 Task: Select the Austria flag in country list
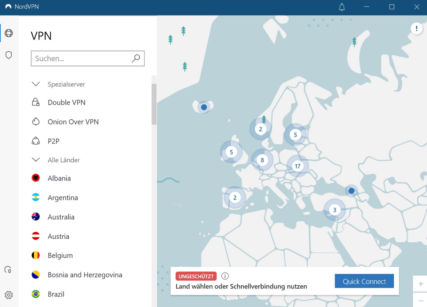click(35, 236)
